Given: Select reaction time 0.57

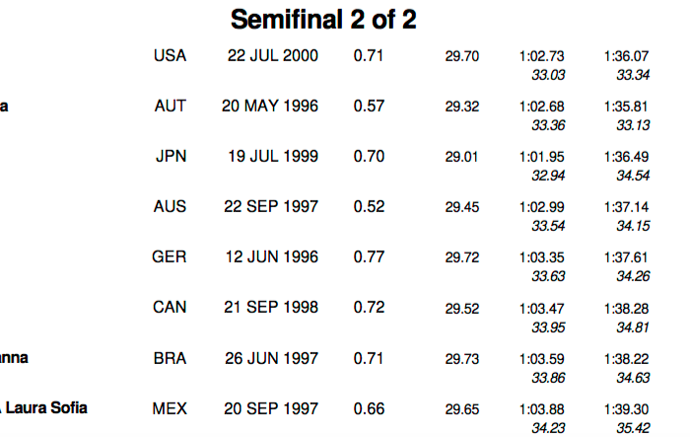Looking at the screenshot, I should [369, 106].
